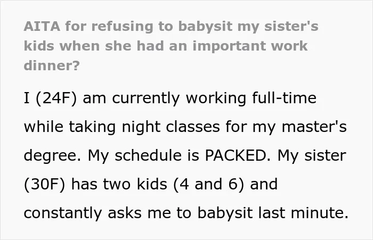Click the word 'constantly' in last line
The width and height of the screenshot is (373, 240).
click(63, 213)
